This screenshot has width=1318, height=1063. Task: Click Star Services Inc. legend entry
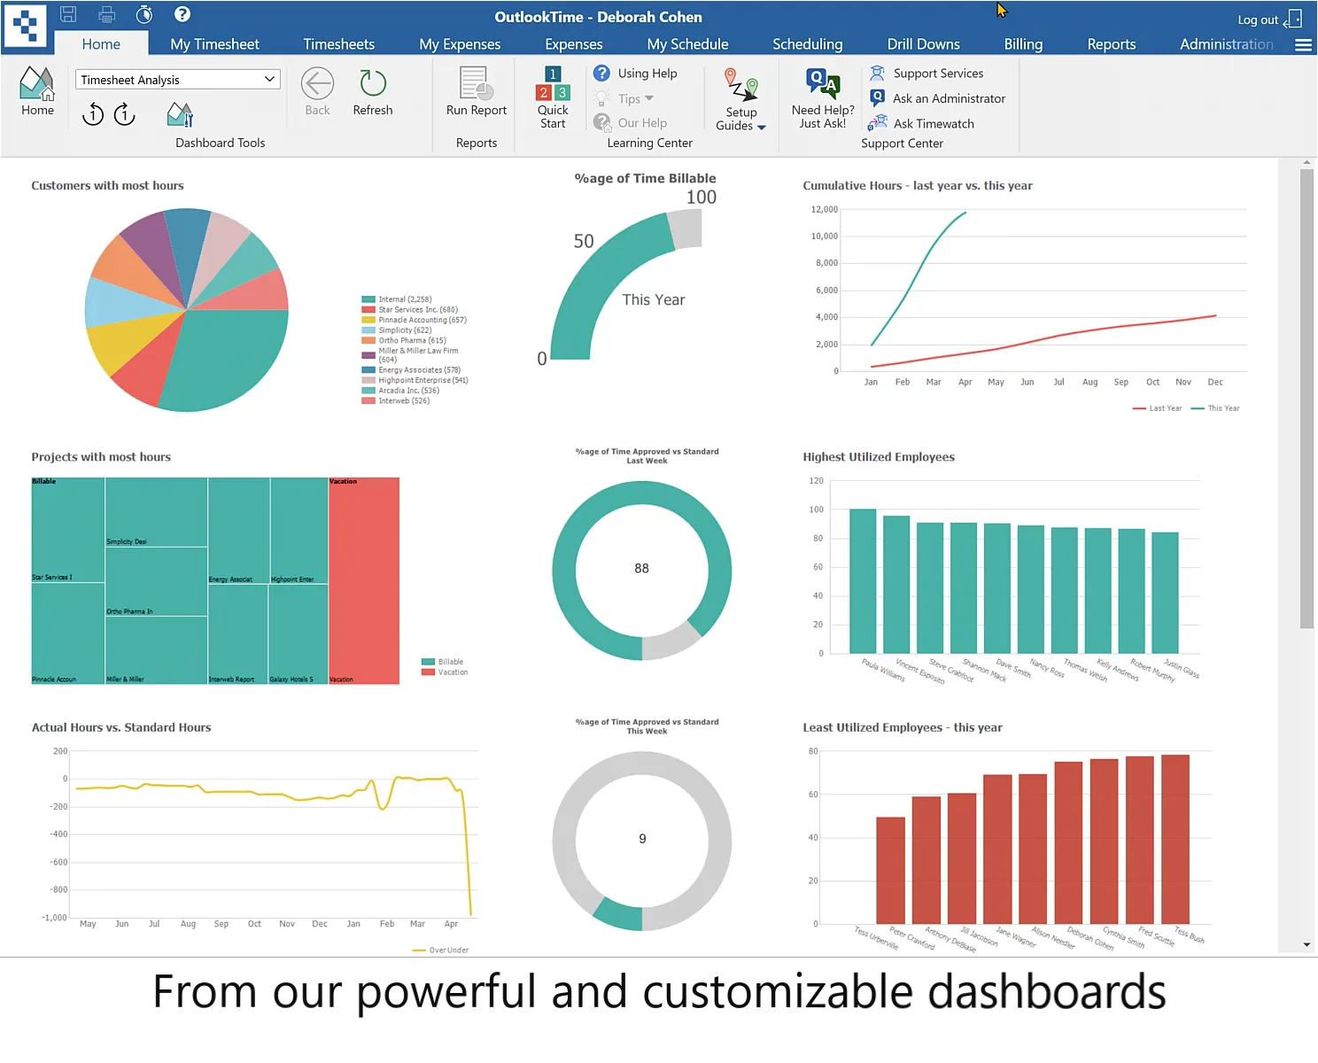(x=409, y=310)
